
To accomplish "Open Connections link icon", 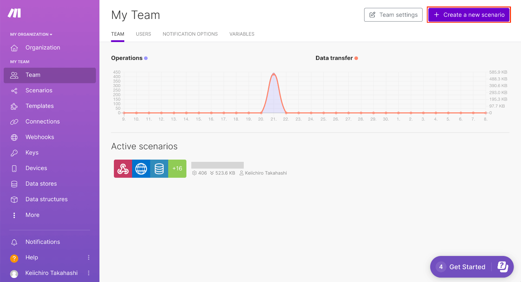I will 14,122.
